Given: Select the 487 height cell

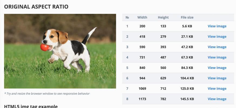Looking at the screenshot, I should pos(163,57).
